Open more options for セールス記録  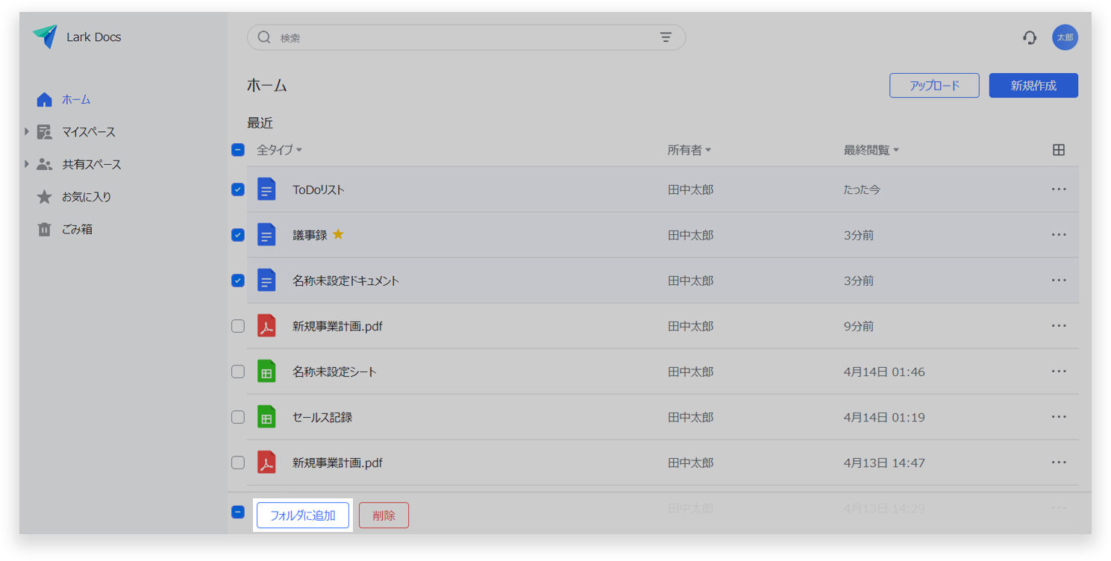pos(1058,417)
